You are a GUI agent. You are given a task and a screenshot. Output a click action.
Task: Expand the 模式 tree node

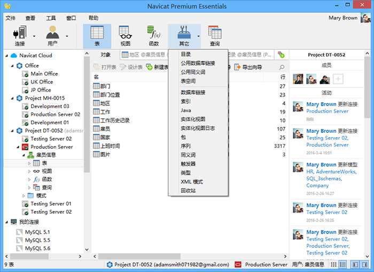click(x=24, y=196)
